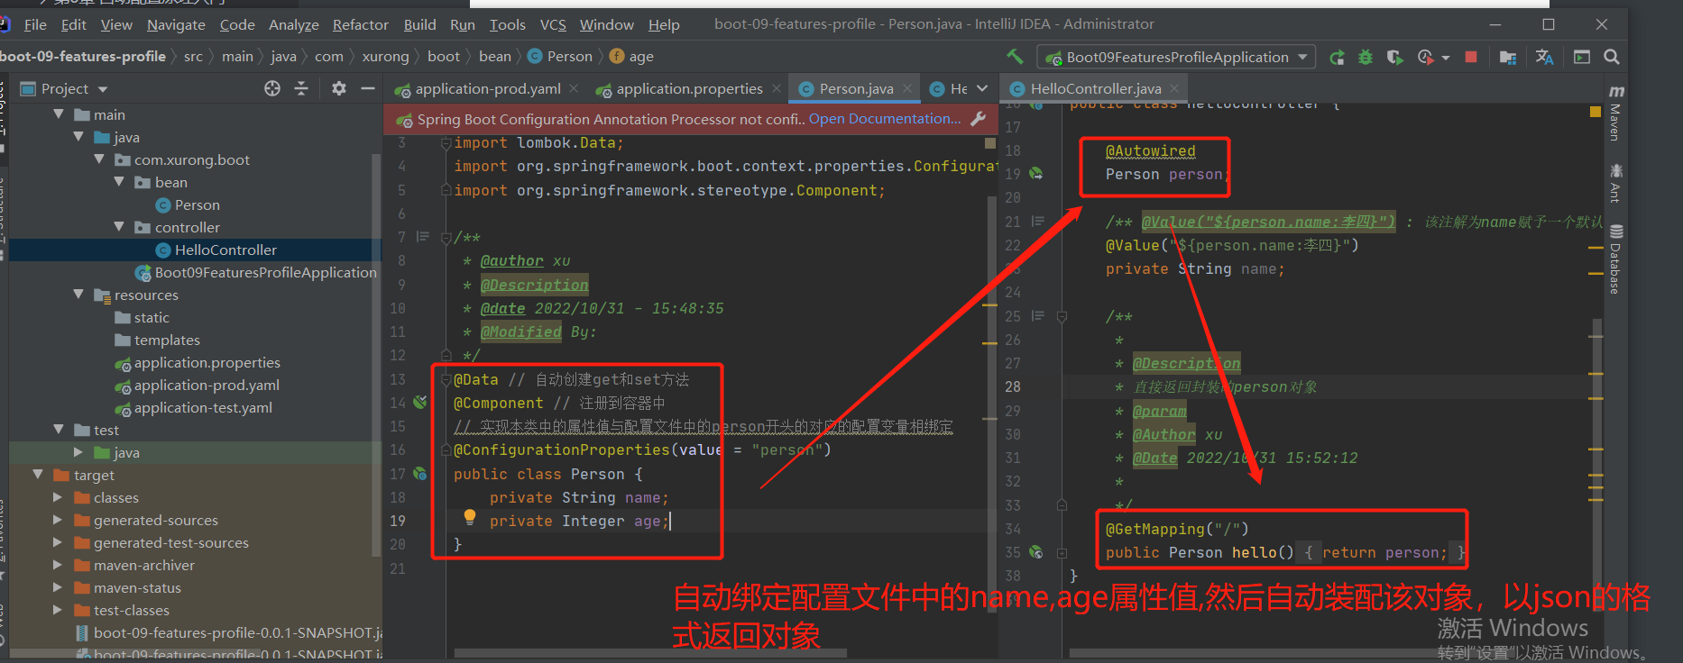This screenshot has width=1683, height=663.
Task: Collapse the bean package
Action: tap(119, 182)
